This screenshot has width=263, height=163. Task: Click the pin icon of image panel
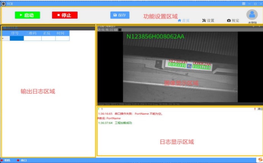254,26
